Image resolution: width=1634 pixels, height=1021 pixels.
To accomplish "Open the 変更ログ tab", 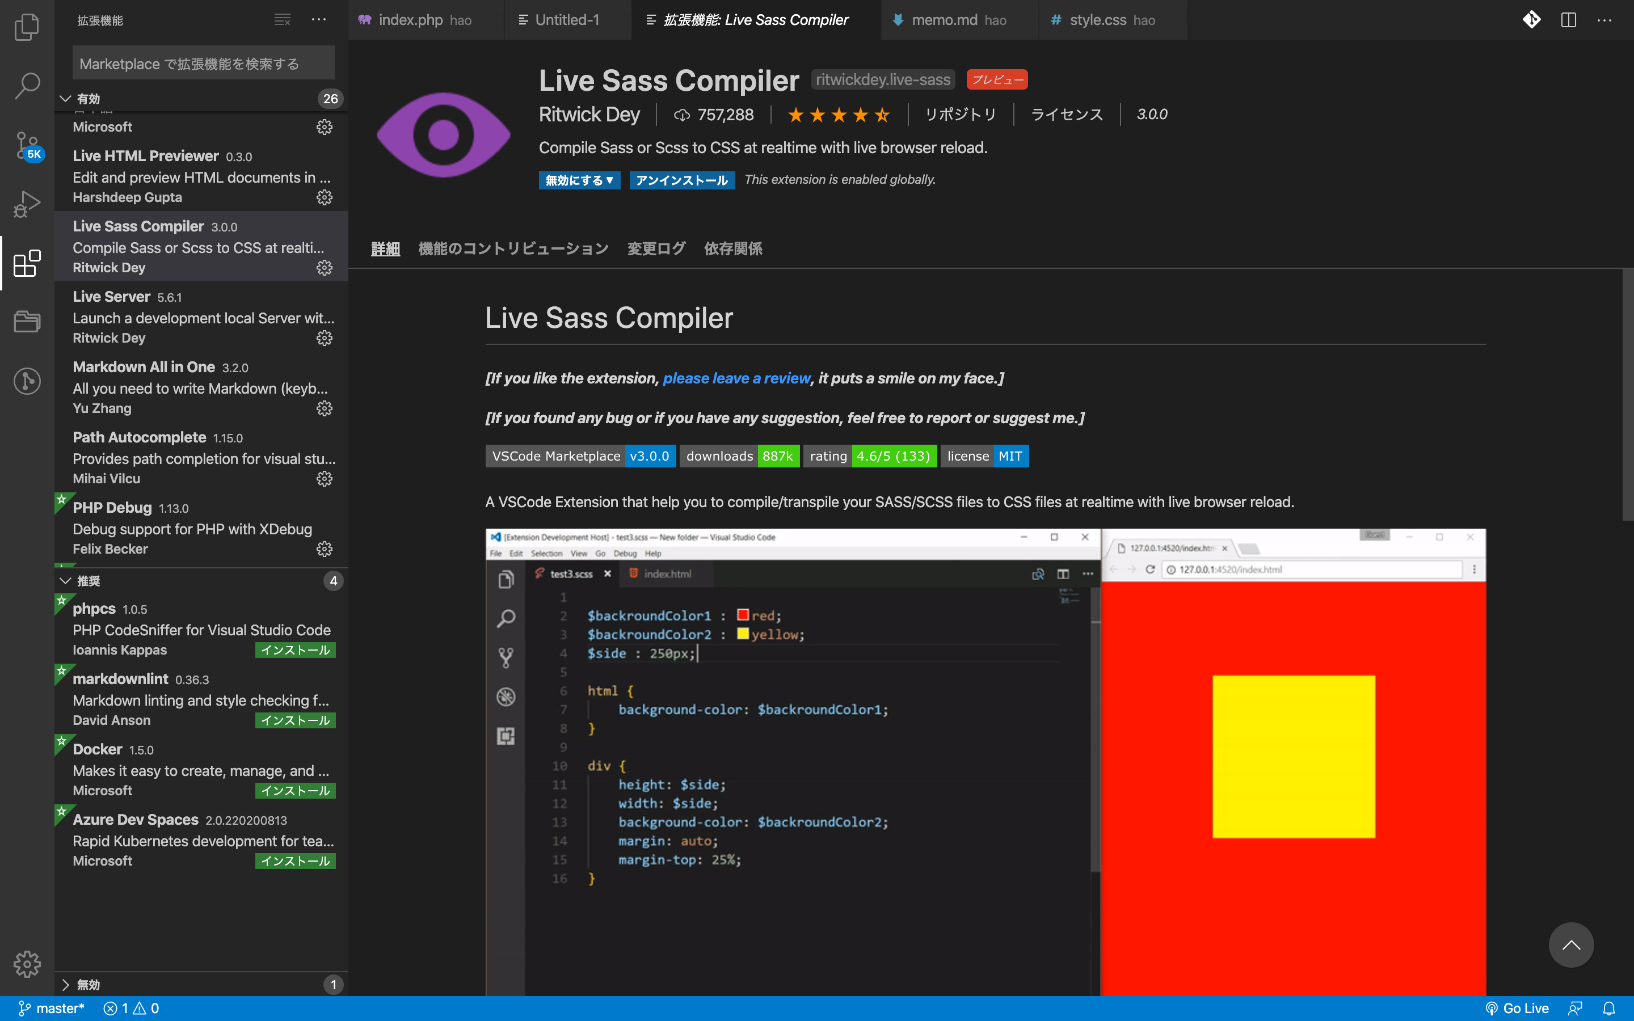I will 656,248.
